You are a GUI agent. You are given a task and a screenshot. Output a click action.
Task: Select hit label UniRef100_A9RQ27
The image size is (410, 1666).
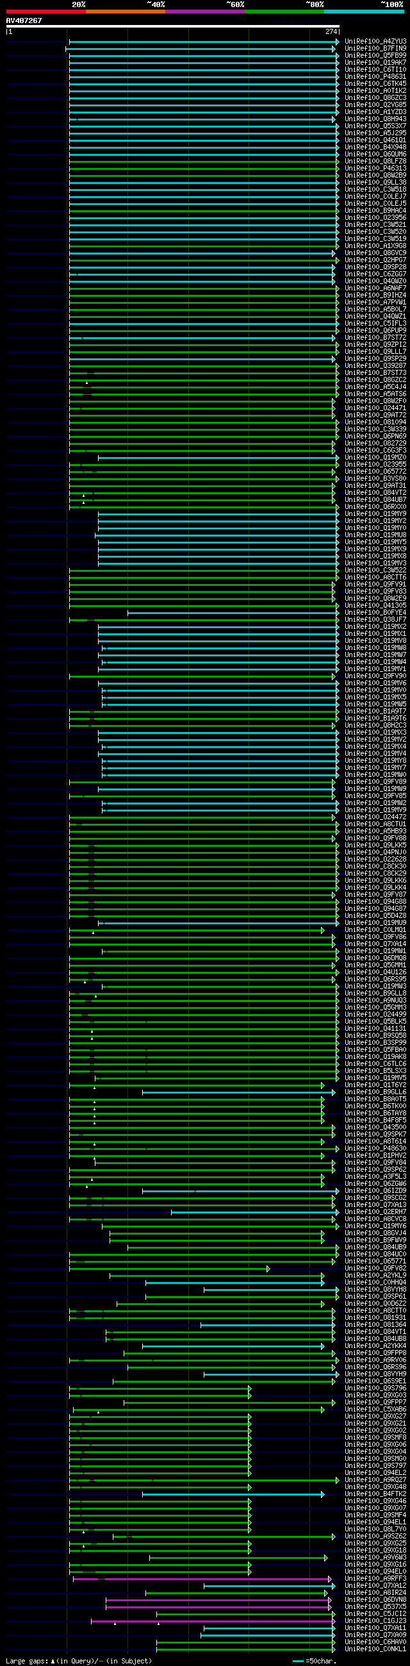pos(375,1479)
